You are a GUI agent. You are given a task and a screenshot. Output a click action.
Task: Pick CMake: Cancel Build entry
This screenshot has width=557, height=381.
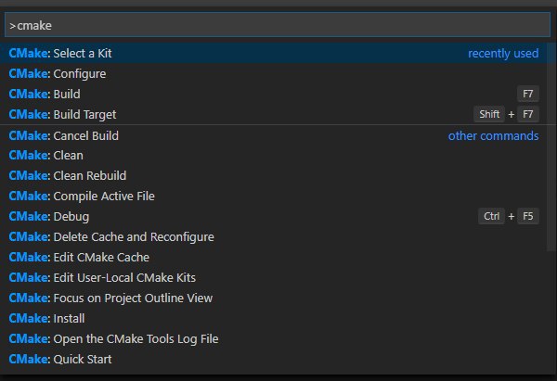[x=274, y=135]
